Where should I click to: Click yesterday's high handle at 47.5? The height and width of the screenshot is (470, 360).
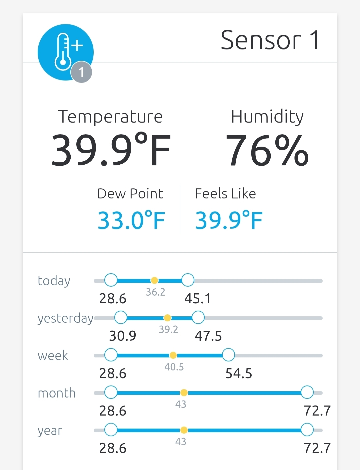coord(198,317)
